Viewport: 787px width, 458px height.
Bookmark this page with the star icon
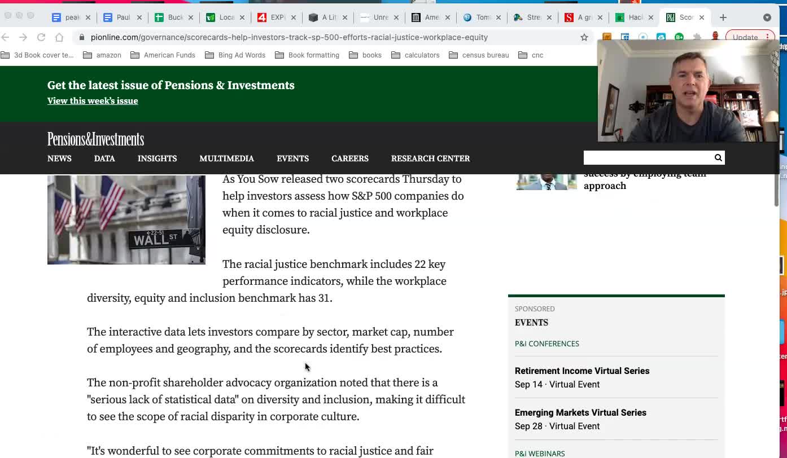click(x=584, y=37)
